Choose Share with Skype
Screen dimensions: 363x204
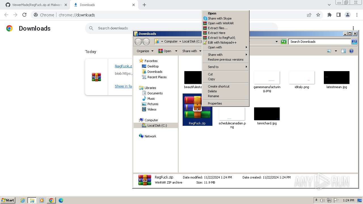pyautogui.click(x=226, y=18)
